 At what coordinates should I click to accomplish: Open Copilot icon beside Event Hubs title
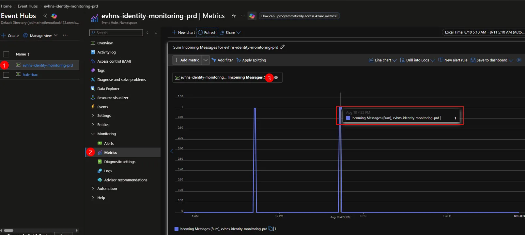point(54,16)
